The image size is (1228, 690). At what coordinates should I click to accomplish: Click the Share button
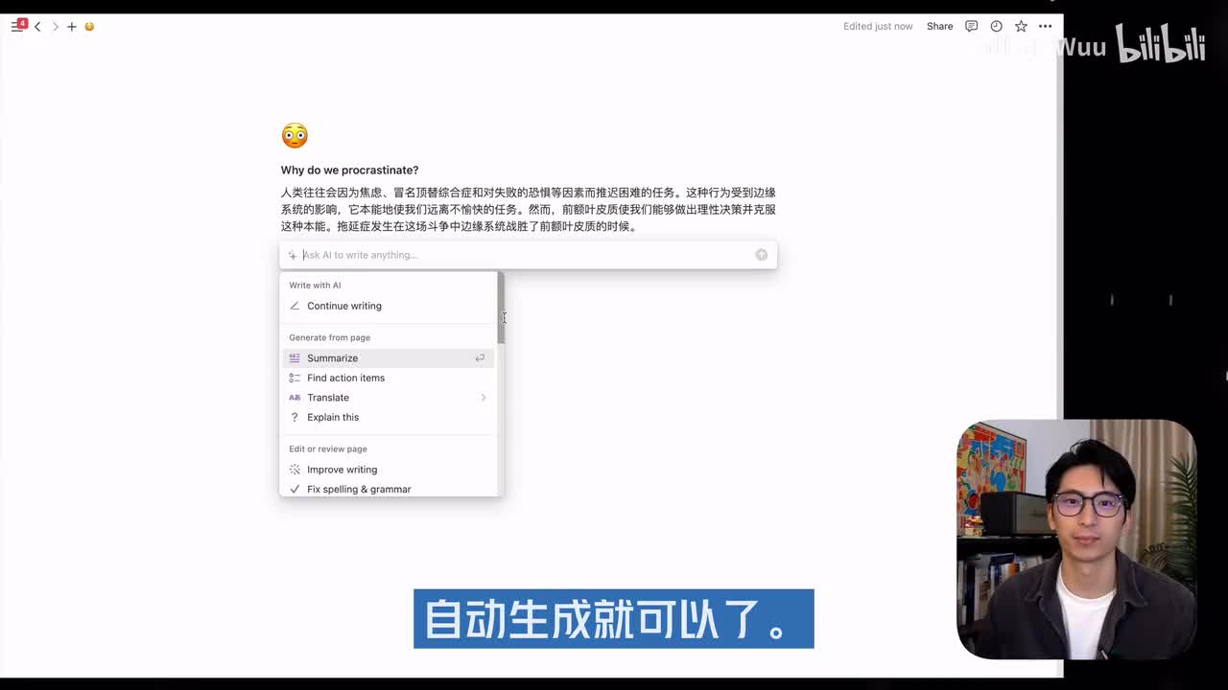(x=939, y=27)
